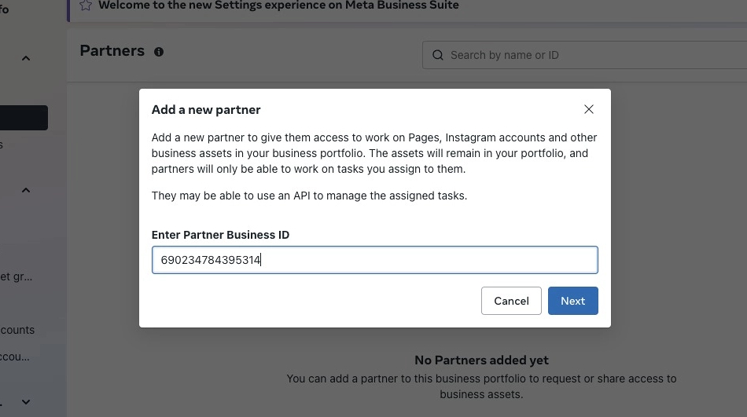Image resolution: width=747 pixels, height=417 pixels.
Task: Open the sidebar item ending in 'counts'
Action: [17, 330]
